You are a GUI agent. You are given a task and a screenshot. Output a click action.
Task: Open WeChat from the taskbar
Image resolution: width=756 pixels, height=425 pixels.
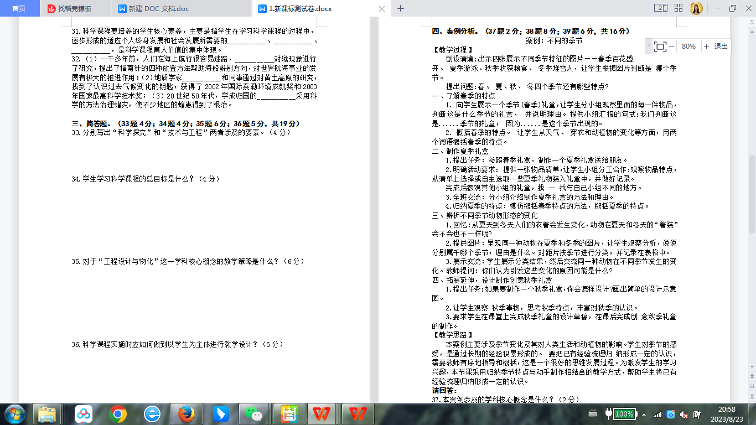[255, 413]
